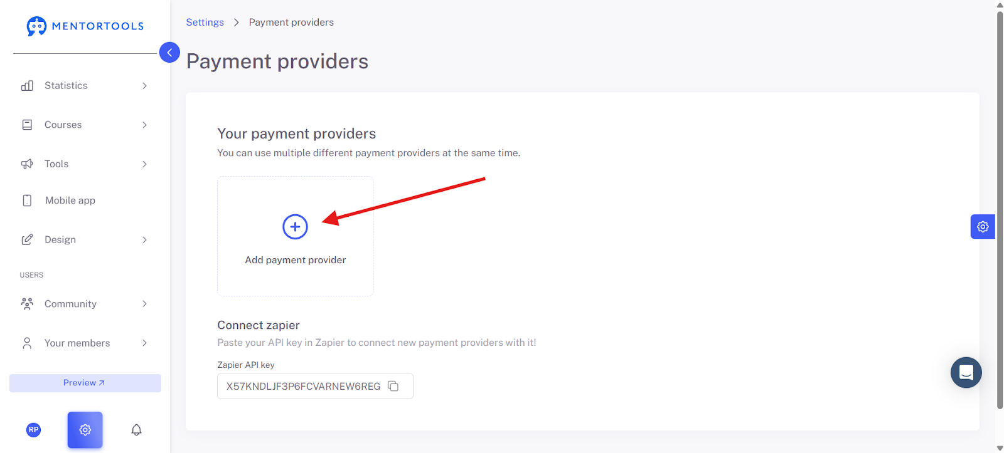Open the notifications bell
Screen dimensions: 1004x453
(136, 430)
